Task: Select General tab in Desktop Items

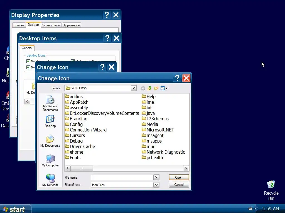Action: click(x=27, y=48)
